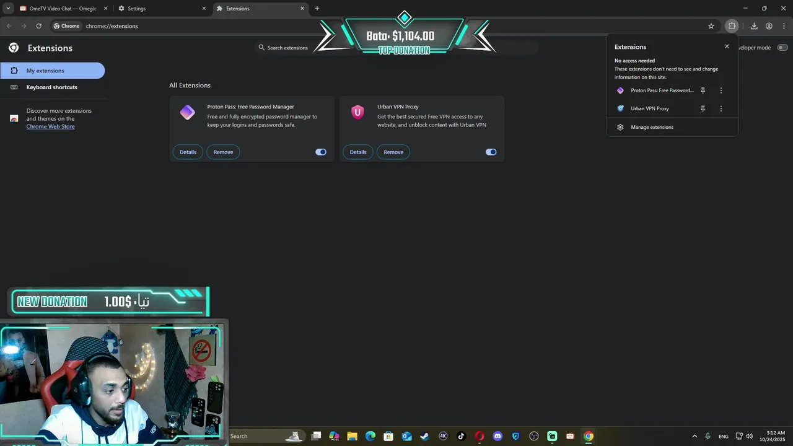Open File Explorer from the taskbar
The height and width of the screenshot is (446, 793).
pyautogui.click(x=352, y=436)
